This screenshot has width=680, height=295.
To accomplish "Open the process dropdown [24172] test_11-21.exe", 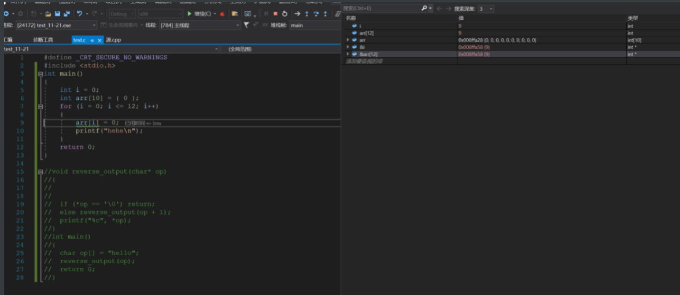I will [57, 25].
